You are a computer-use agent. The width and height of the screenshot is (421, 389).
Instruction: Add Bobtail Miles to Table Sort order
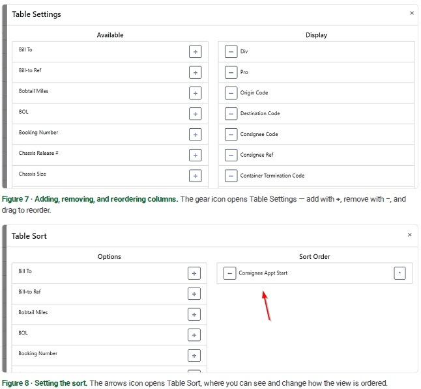coord(194,314)
